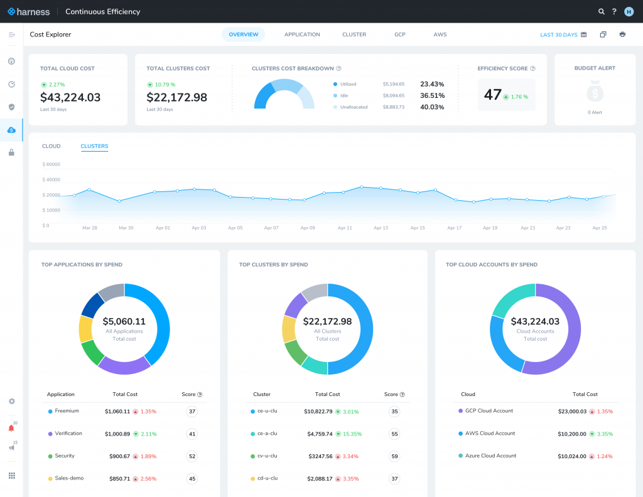Open the GCP Cloud Account entry
Image resolution: width=643 pixels, height=497 pixels.
(490, 410)
